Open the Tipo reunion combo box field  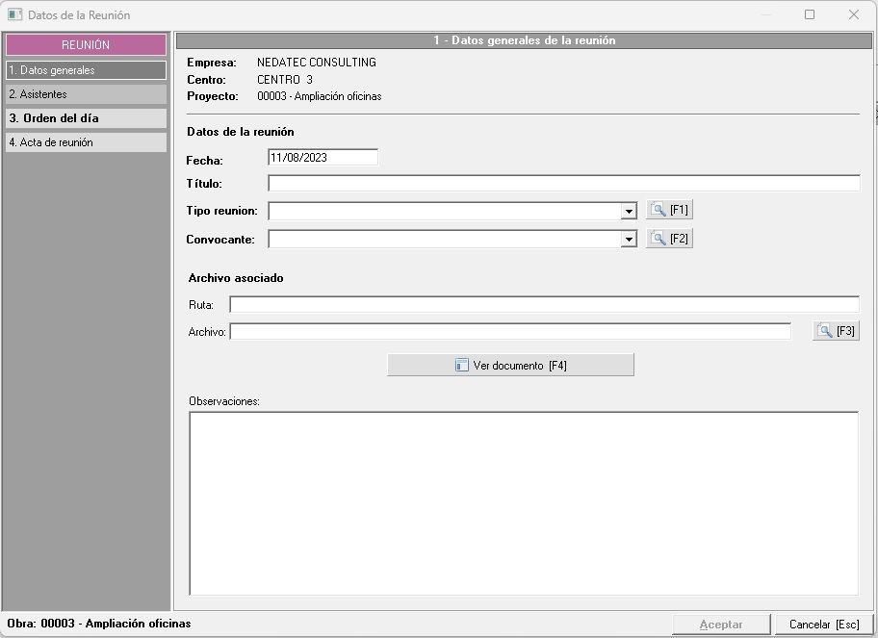pyautogui.click(x=444, y=211)
